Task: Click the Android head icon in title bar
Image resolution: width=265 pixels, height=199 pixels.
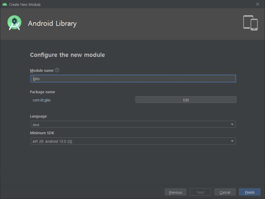Action: click(x=5, y=4)
